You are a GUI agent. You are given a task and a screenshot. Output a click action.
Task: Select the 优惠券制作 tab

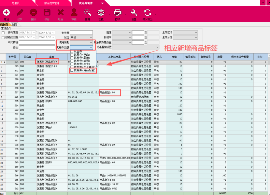[86, 3]
